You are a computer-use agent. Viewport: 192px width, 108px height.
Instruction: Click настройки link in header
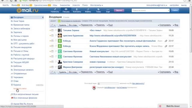point(174,5)
